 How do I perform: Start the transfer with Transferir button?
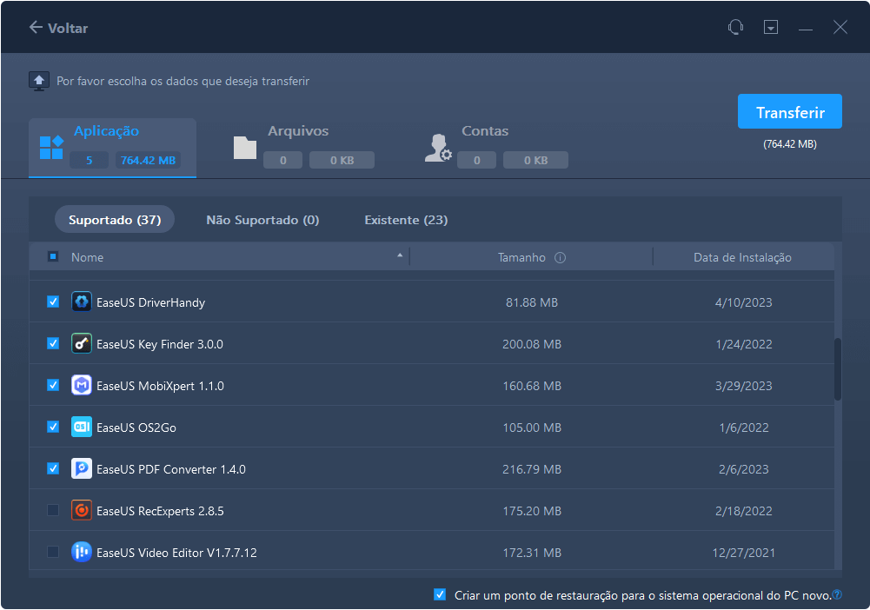789,111
